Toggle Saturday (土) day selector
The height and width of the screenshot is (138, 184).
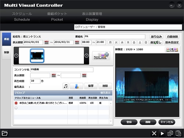point(140,42)
